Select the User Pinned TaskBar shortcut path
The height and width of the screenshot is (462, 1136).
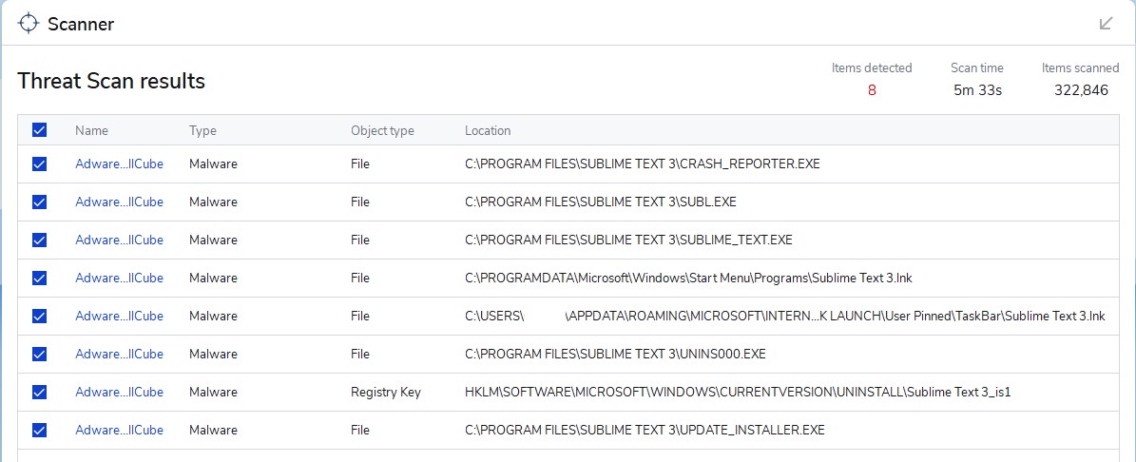click(x=785, y=317)
